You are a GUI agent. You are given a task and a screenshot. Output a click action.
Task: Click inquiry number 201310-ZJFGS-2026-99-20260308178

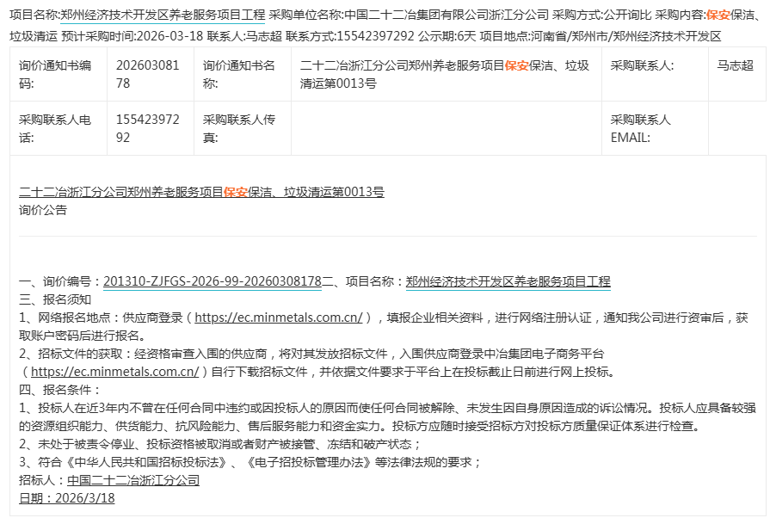click(212, 281)
